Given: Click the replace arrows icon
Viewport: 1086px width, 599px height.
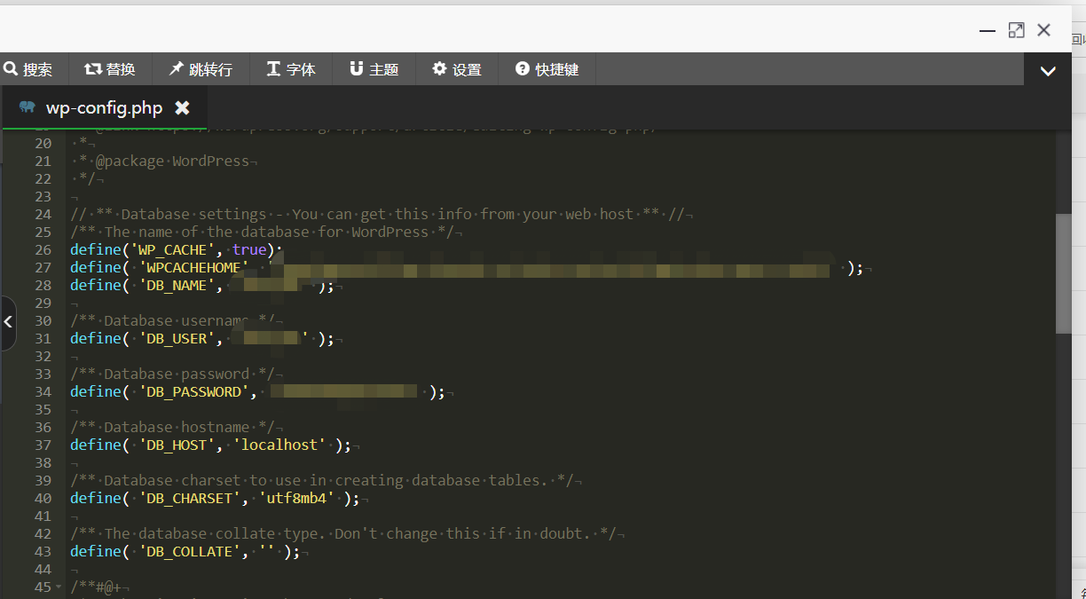Looking at the screenshot, I should [x=93, y=68].
